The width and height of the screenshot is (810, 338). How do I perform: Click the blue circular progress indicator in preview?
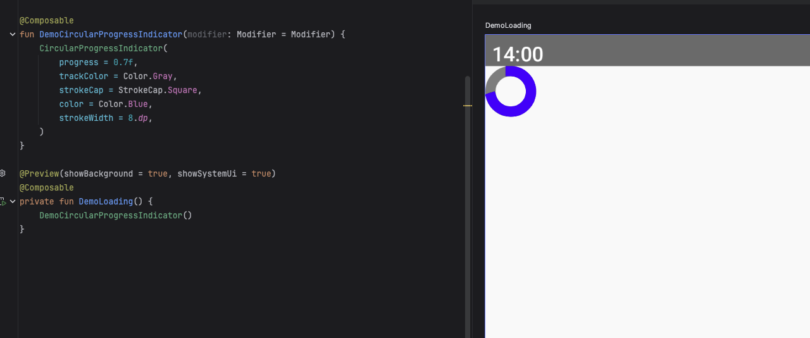pyautogui.click(x=511, y=92)
